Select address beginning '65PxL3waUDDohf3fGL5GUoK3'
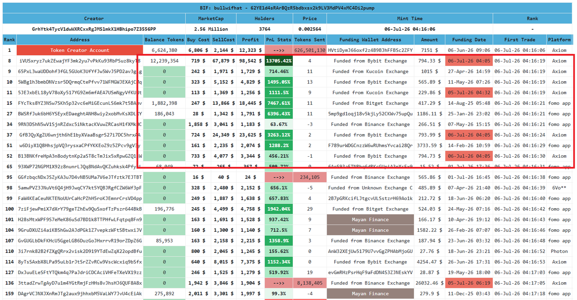 tap(80, 71)
